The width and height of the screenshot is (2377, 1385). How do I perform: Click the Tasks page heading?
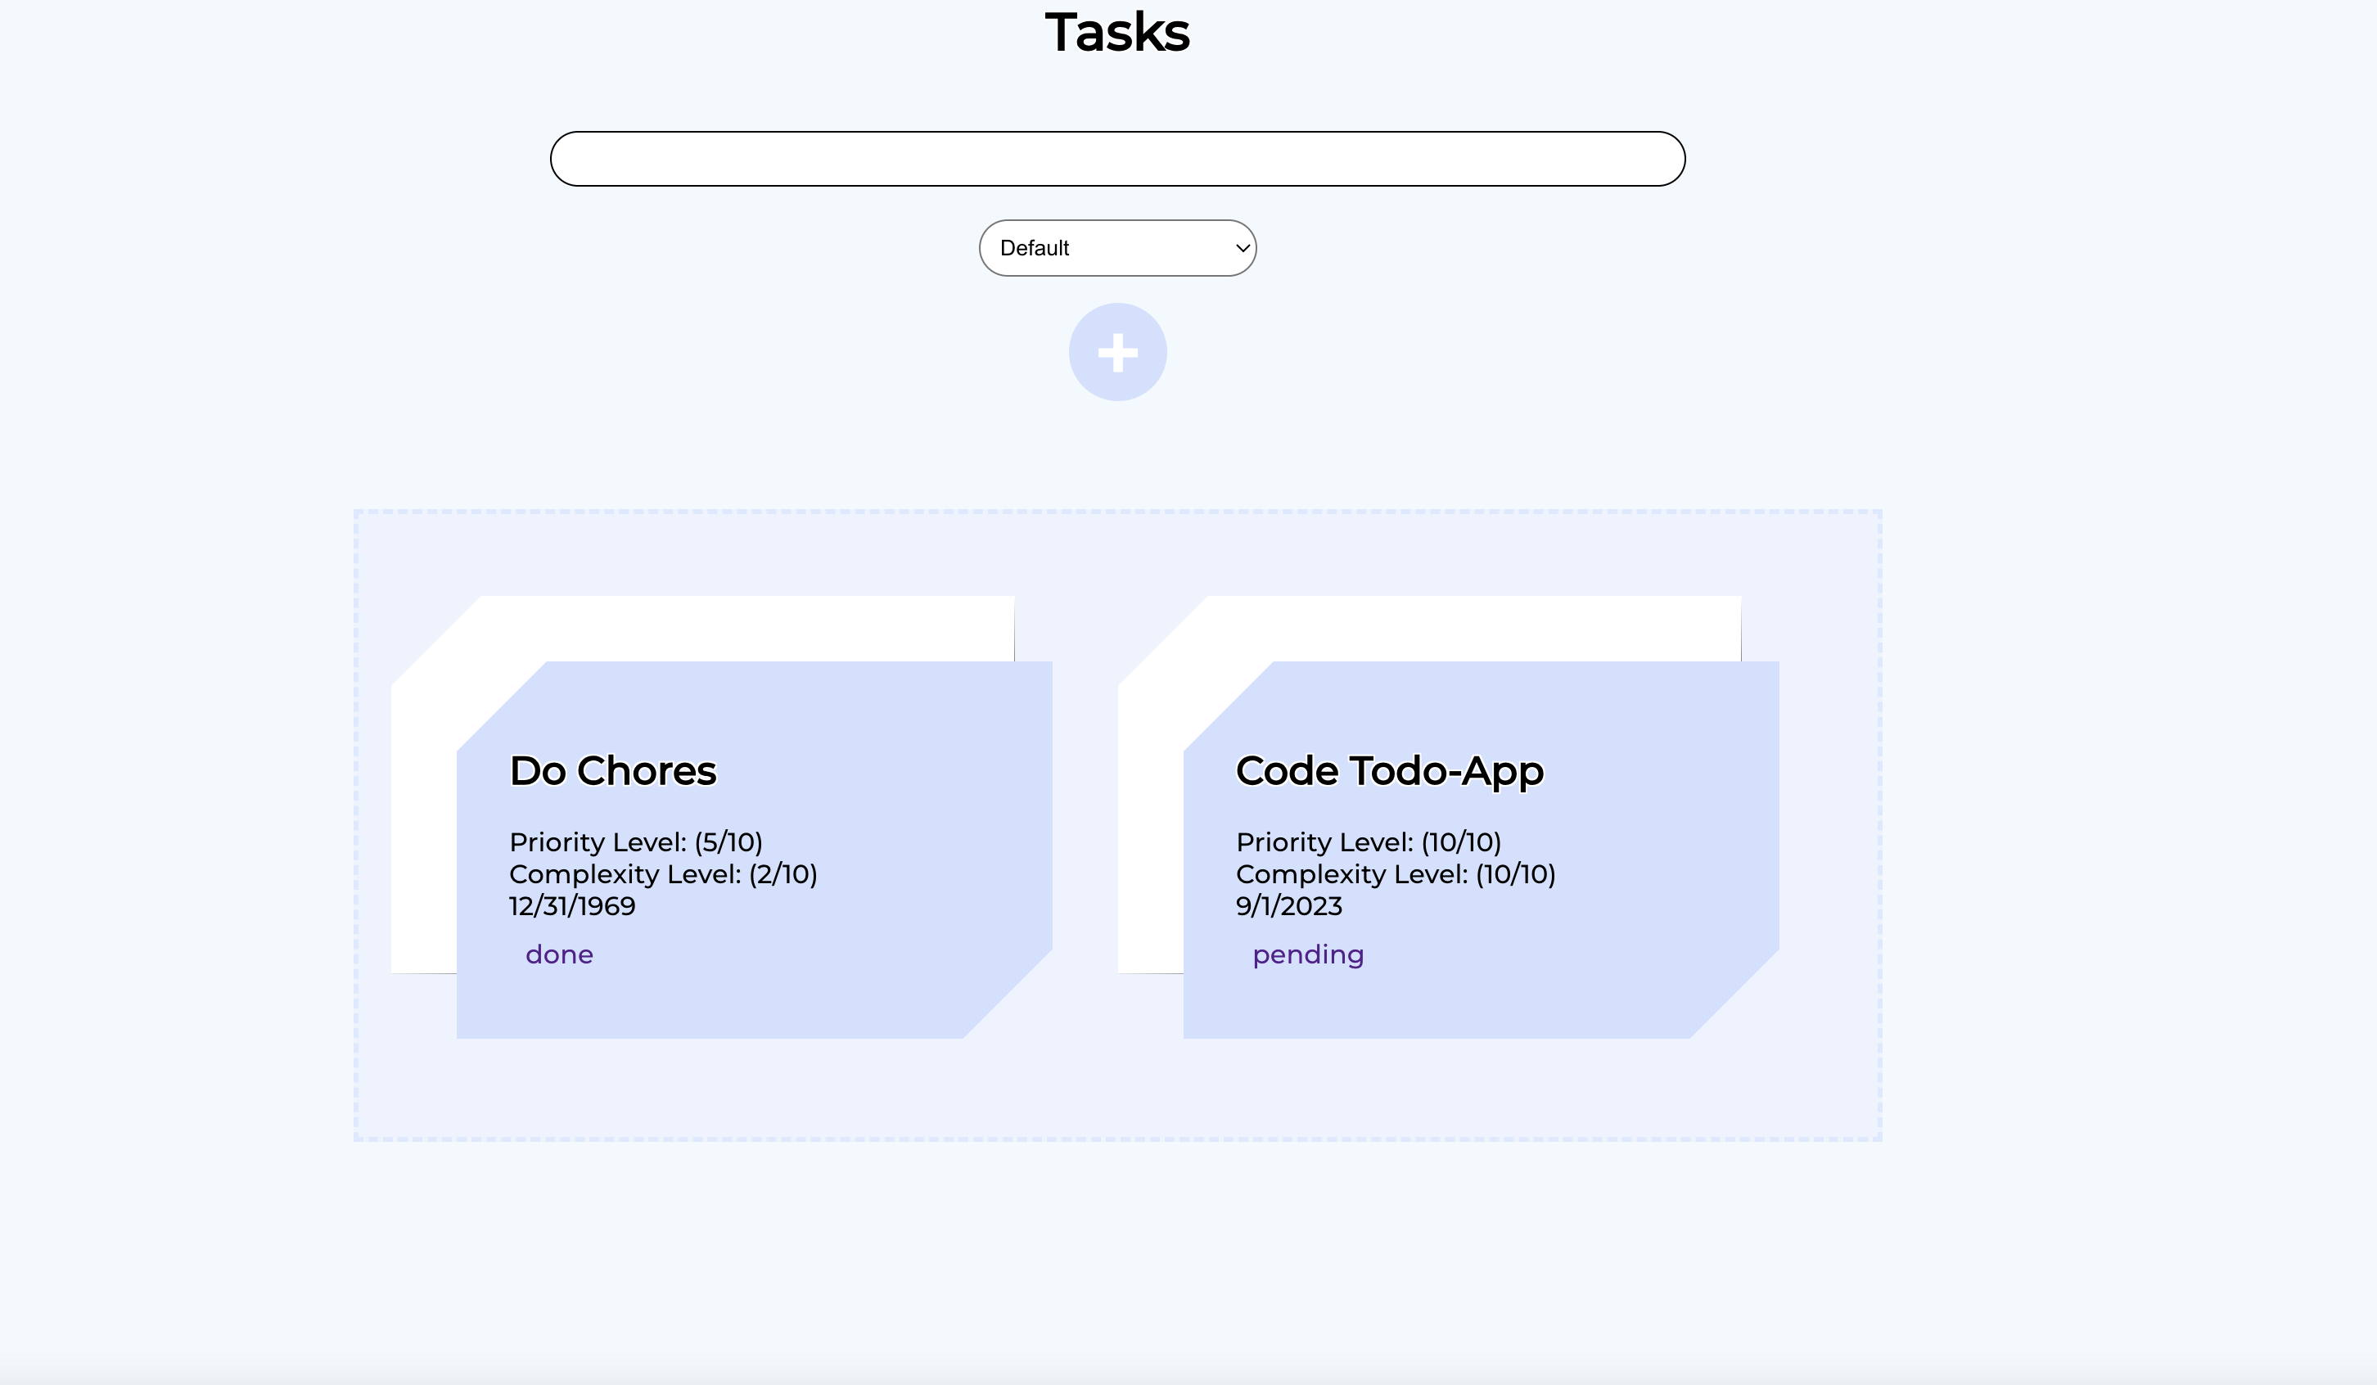point(1116,32)
